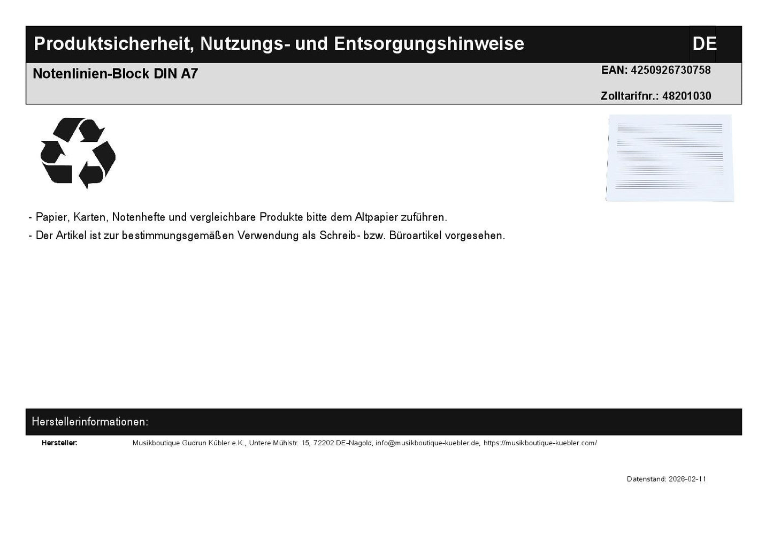Click the line about Altpapier zuführen
773x547 pixels.
click(x=238, y=217)
